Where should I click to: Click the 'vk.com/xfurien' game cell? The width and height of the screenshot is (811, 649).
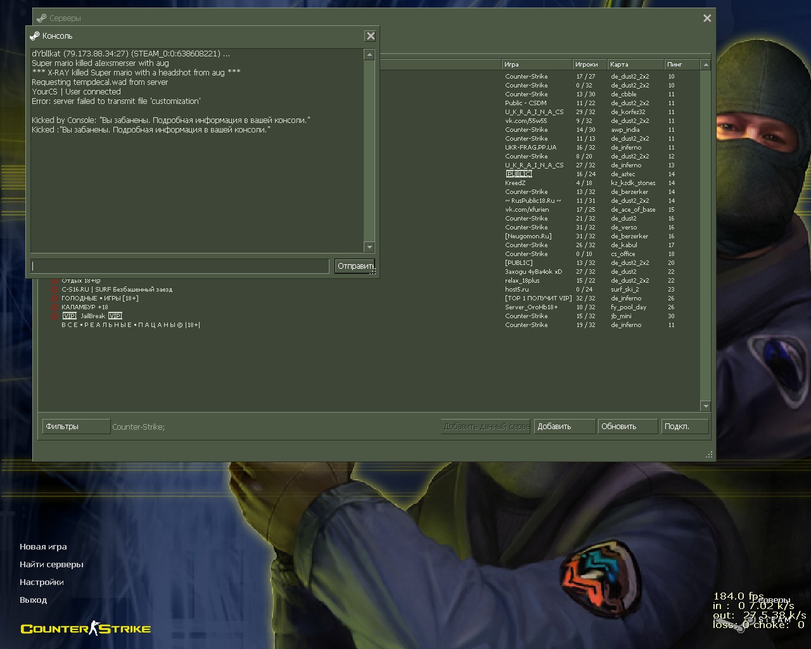[527, 210]
